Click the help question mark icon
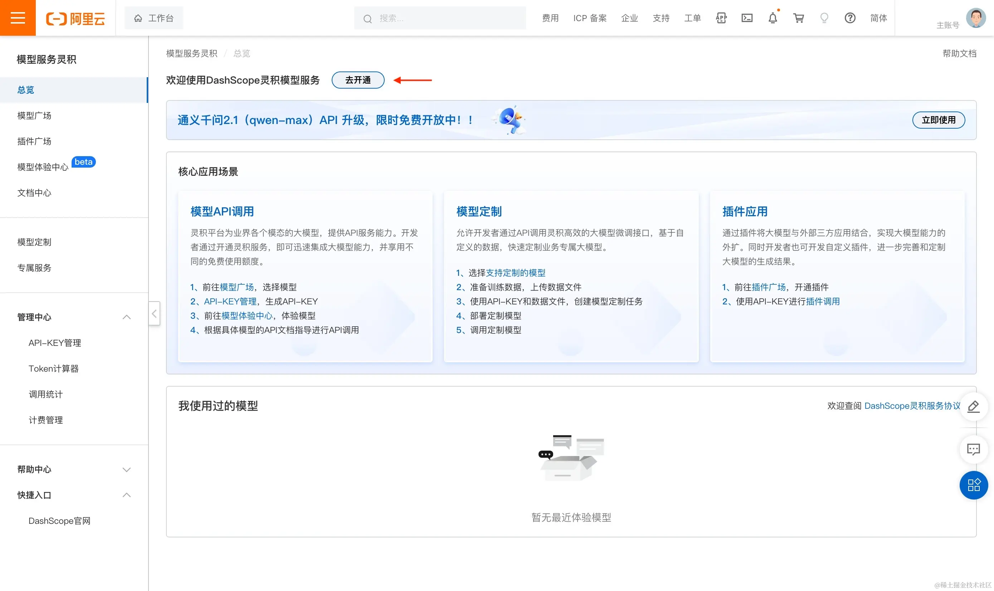 (x=850, y=18)
